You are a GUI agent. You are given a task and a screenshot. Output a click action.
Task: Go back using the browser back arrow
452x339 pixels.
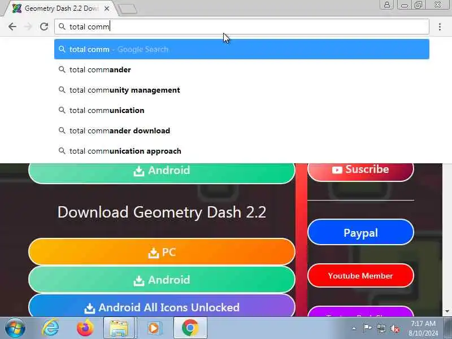12,27
